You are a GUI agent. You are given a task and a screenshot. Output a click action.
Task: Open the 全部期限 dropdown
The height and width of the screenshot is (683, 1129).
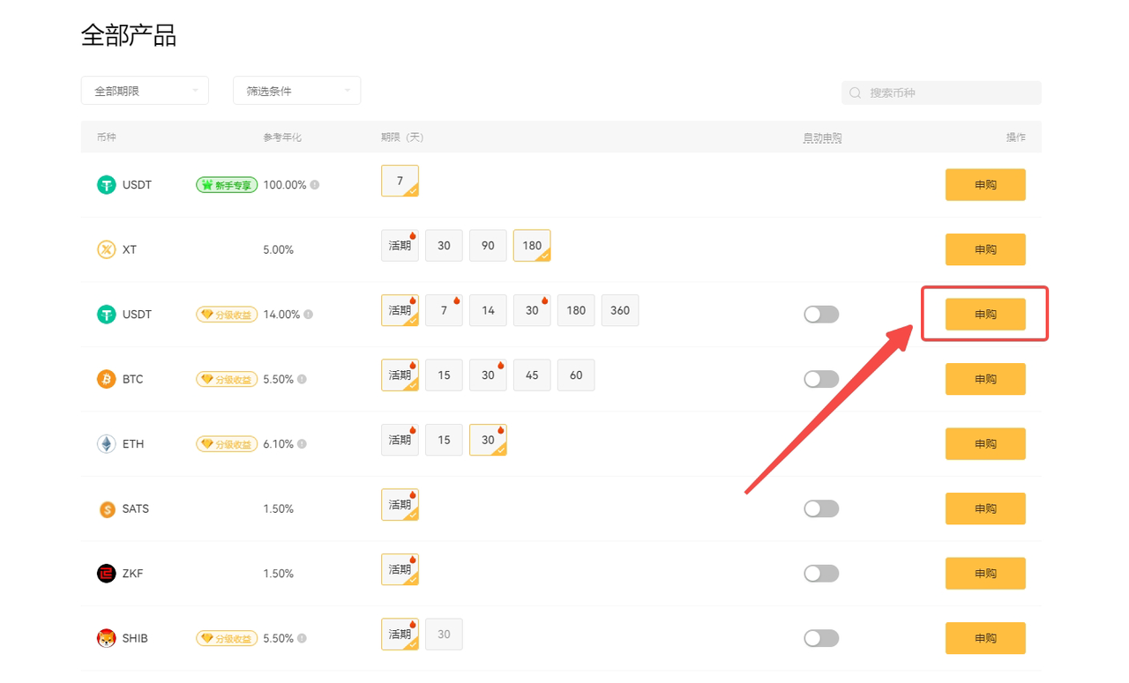tap(145, 91)
